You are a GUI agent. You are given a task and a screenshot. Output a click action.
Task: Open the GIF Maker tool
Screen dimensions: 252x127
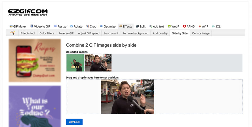click(18, 27)
